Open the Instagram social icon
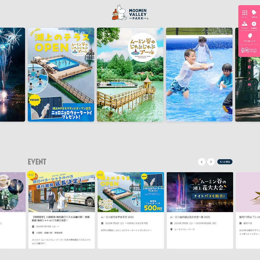The image size is (260, 260). (249, 61)
